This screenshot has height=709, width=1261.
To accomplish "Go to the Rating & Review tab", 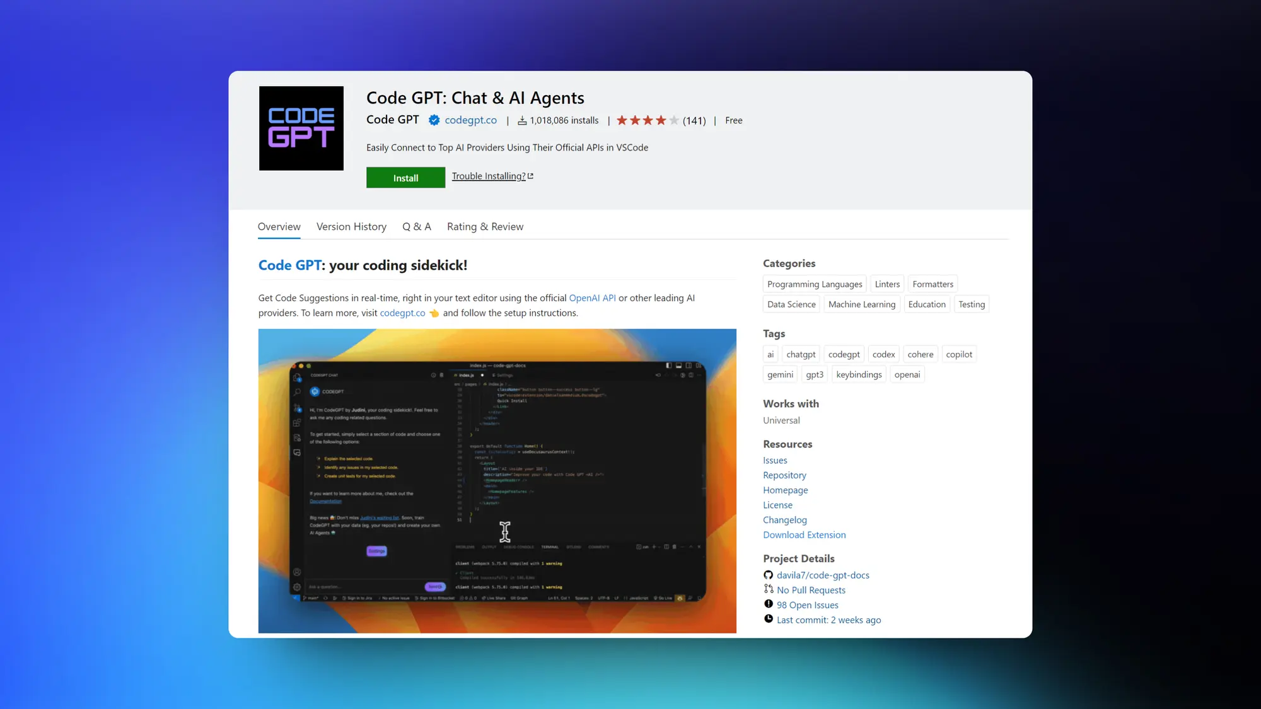I will coord(485,226).
